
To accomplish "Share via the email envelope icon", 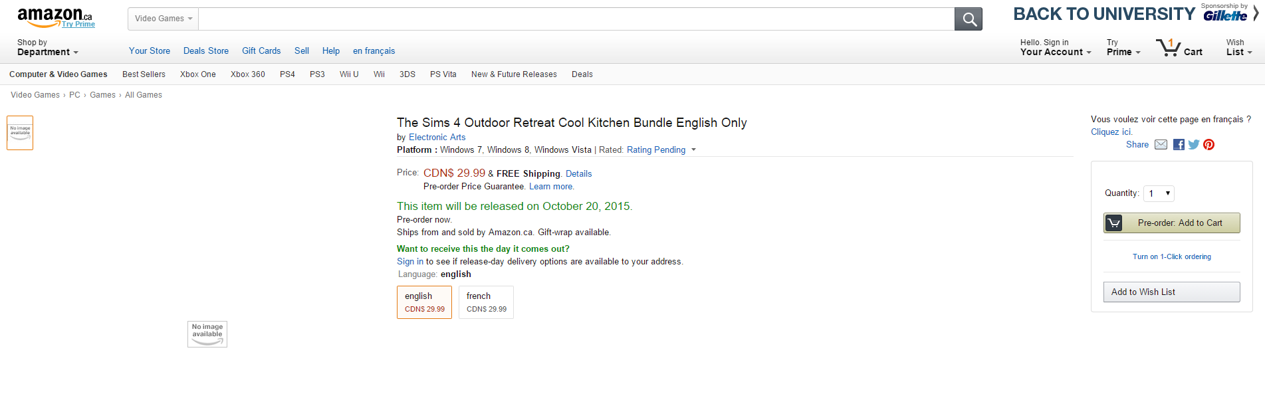I will (1161, 145).
